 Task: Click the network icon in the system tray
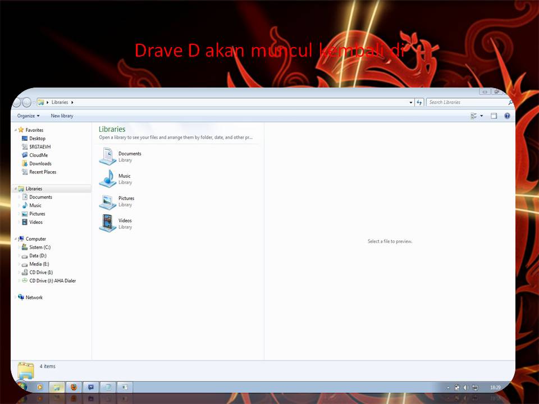[x=475, y=388]
